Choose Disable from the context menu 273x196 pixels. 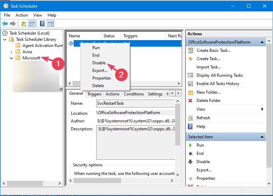point(99,63)
